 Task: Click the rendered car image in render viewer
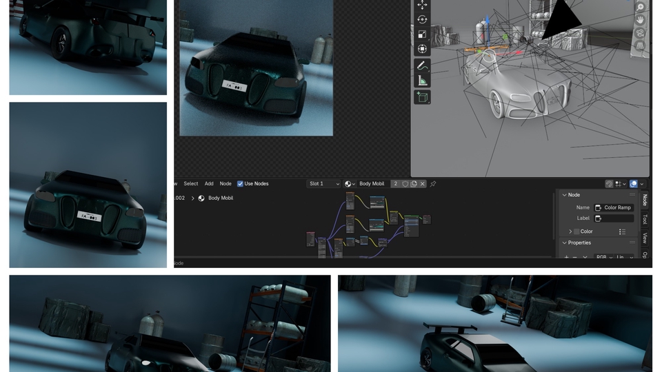pos(257,68)
